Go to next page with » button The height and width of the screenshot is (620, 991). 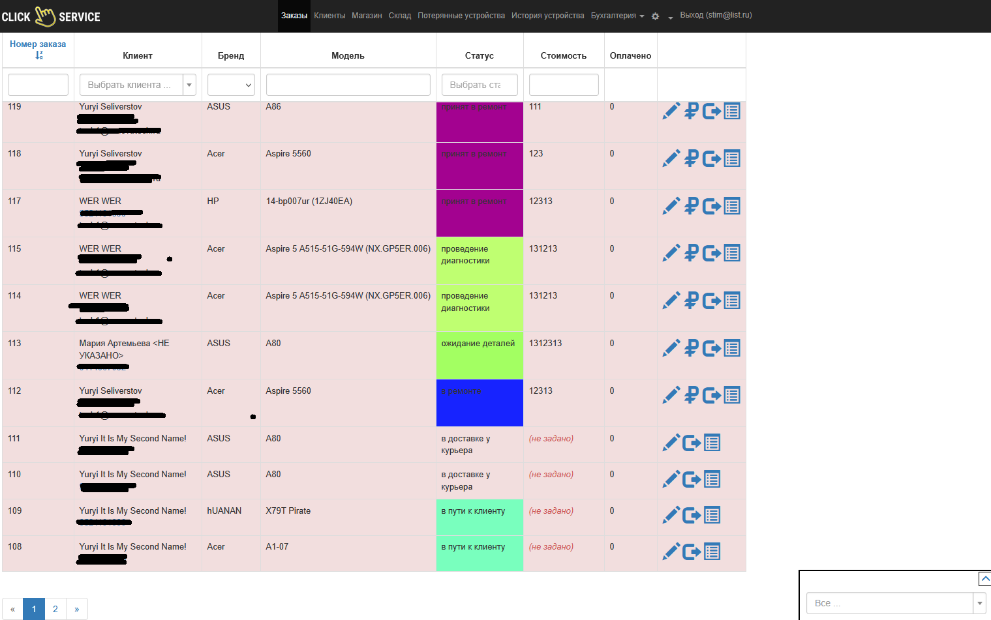[77, 609]
